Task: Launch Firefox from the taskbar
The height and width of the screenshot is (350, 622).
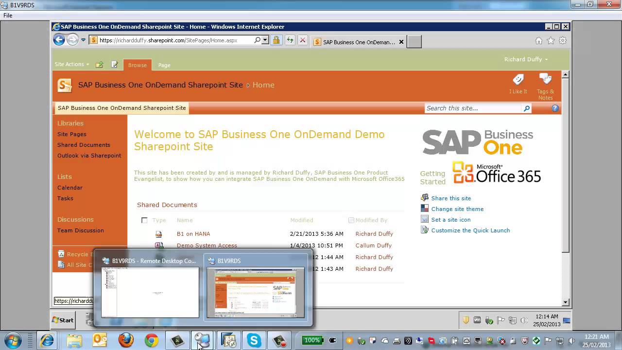Action: point(126,341)
